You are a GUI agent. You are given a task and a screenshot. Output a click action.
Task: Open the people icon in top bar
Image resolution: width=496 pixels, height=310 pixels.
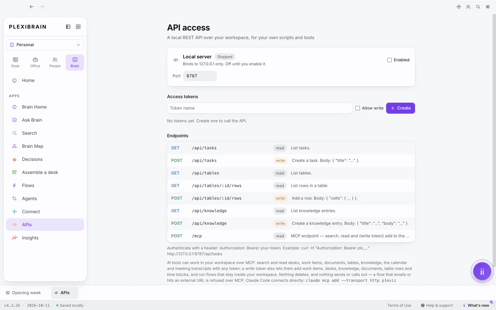pyautogui.click(x=468, y=7)
